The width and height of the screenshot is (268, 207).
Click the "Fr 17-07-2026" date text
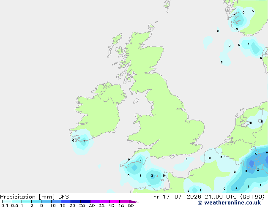[177, 197]
